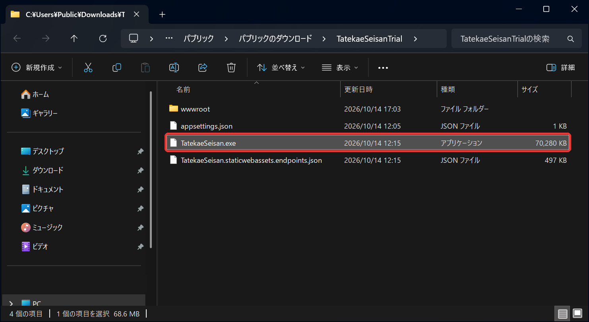Open ホーム in navigation pane
The width and height of the screenshot is (589, 322).
35,94
